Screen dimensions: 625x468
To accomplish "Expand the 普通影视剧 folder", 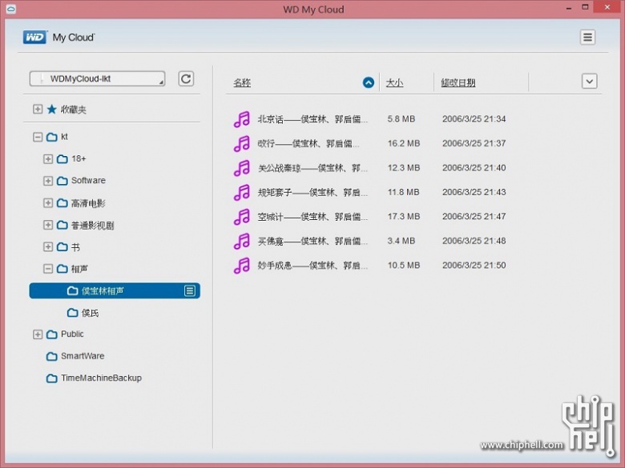I will tap(48, 225).
